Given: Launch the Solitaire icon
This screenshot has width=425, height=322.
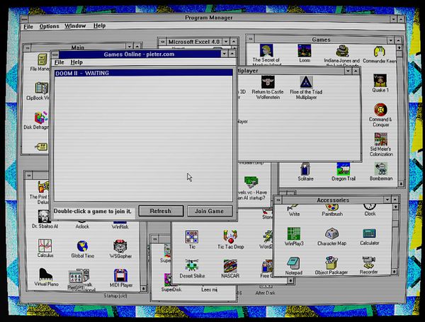Looking at the screenshot, I should click(305, 169).
